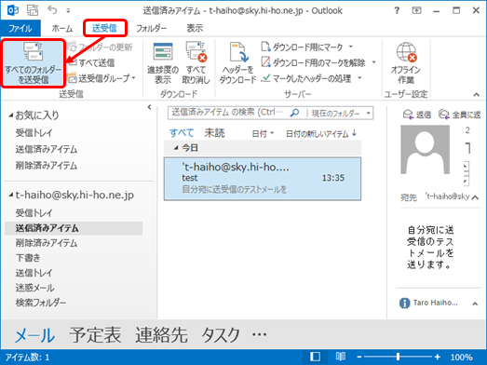Open the ファイル tab
487x365 pixels.
[x=20, y=28]
